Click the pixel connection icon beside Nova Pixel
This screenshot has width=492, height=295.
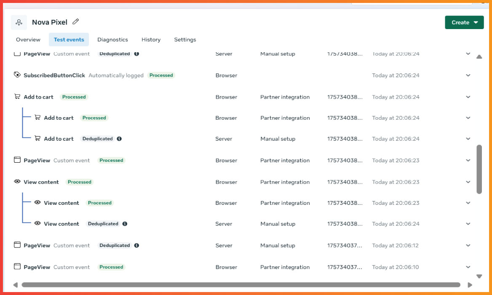point(19,21)
